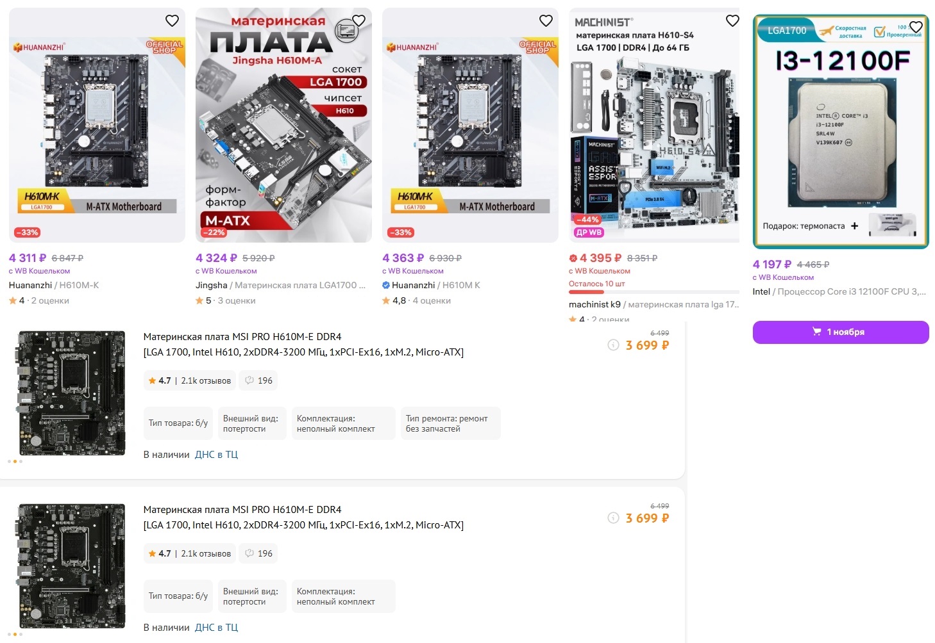Open price info icon for first MSI listing
Image resolution: width=935 pixels, height=643 pixels.
613,345
